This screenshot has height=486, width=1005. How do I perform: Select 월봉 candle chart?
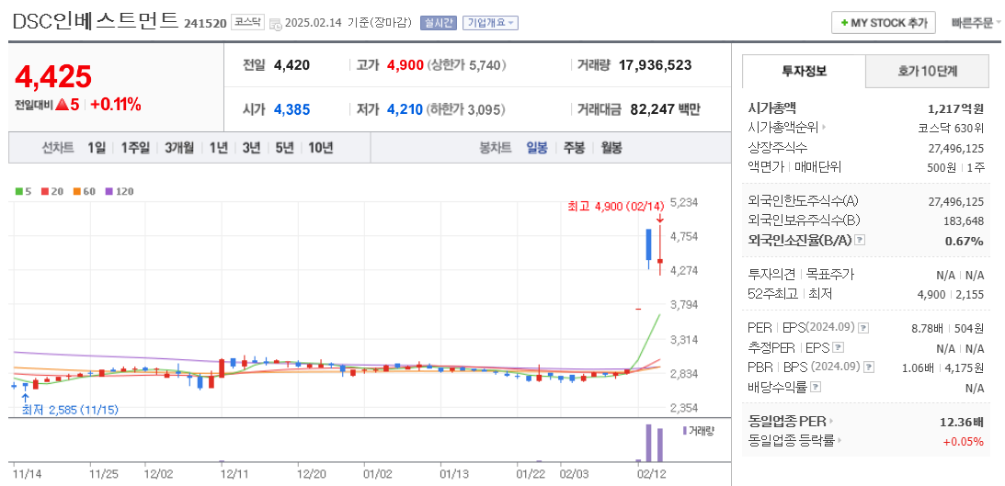coord(611,148)
